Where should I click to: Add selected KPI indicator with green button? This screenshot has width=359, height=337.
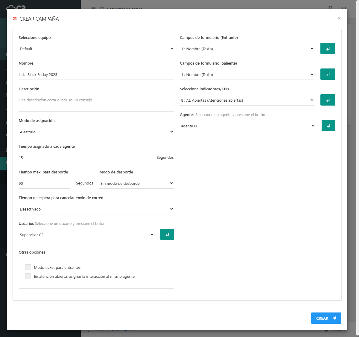click(328, 100)
